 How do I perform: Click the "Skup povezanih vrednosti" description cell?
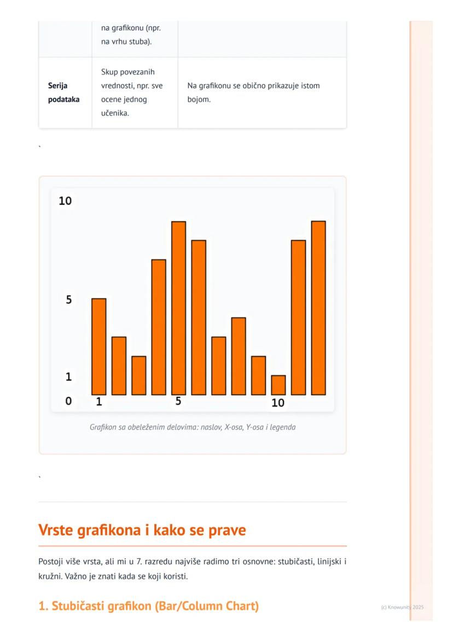click(132, 93)
